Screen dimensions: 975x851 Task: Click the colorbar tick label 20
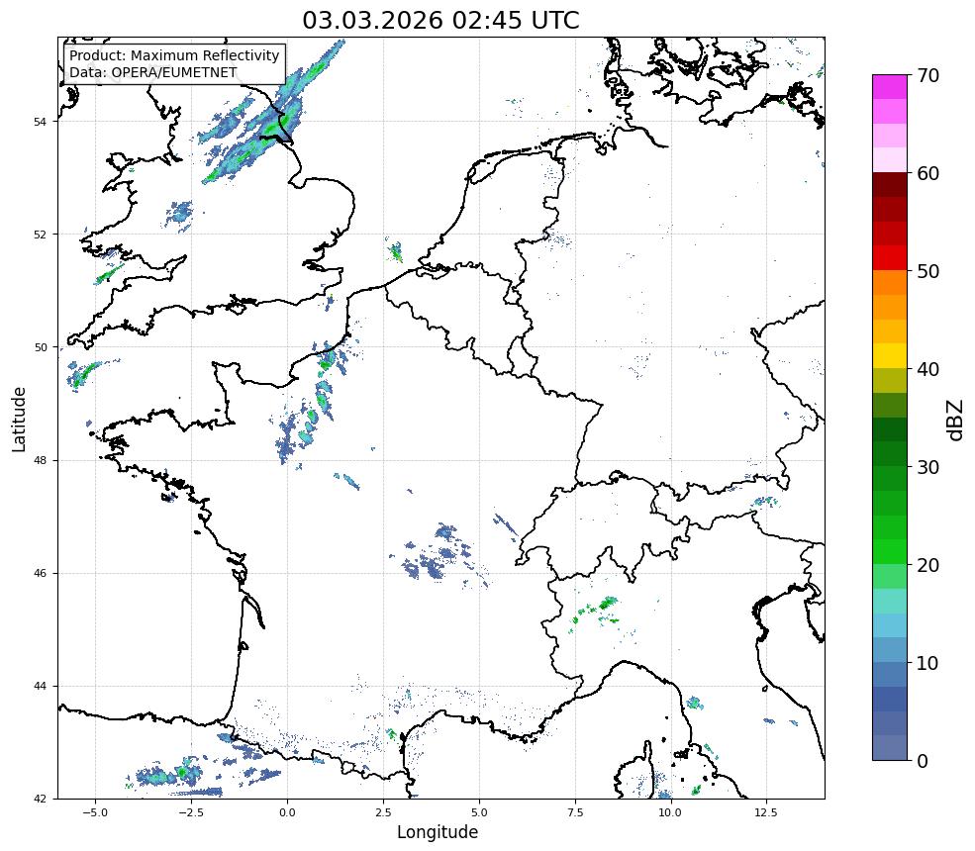click(x=927, y=565)
